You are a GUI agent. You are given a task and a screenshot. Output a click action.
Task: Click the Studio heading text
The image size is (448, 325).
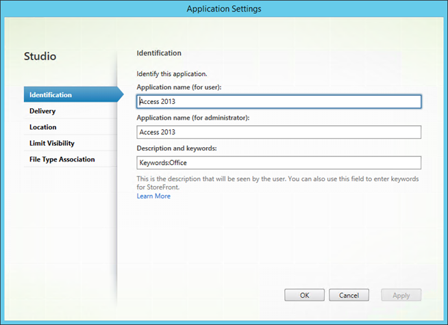point(40,56)
